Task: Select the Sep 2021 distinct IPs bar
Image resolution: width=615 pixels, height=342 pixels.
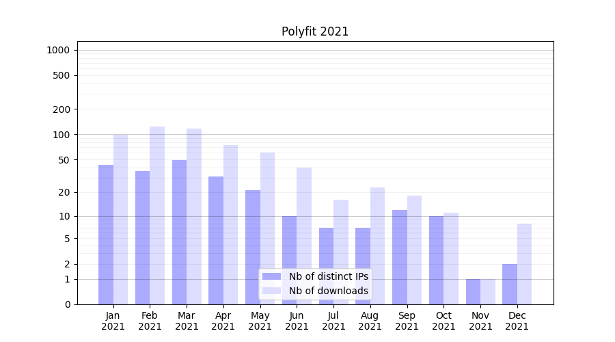Action: [x=400, y=257]
